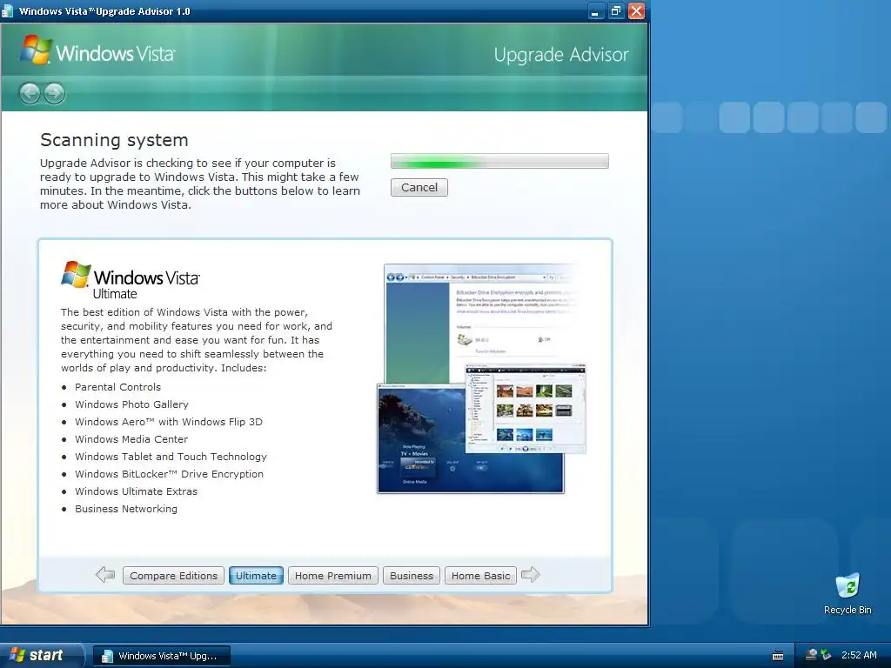Click 'Windows Photo Gallery' list item
Viewport: 891px width, 668px height.
point(131,404)
